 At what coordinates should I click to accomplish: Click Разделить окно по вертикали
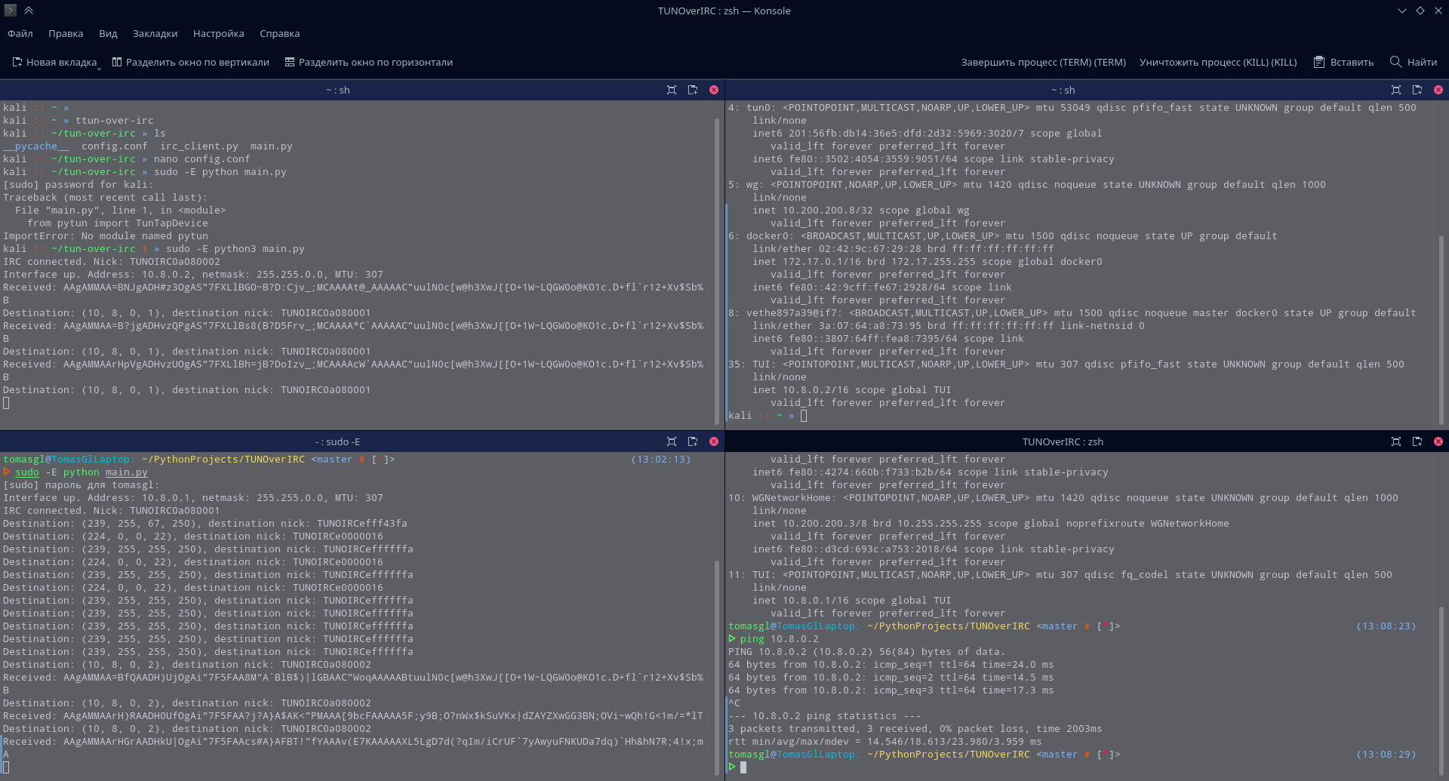pos(190,62)
